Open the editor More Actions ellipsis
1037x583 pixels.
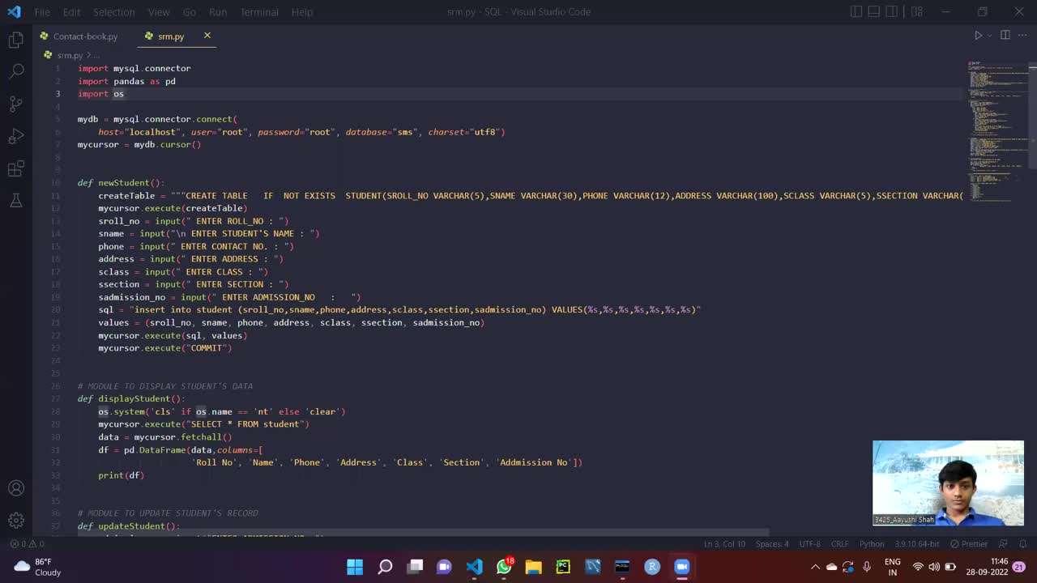[x=1022, y=36]
